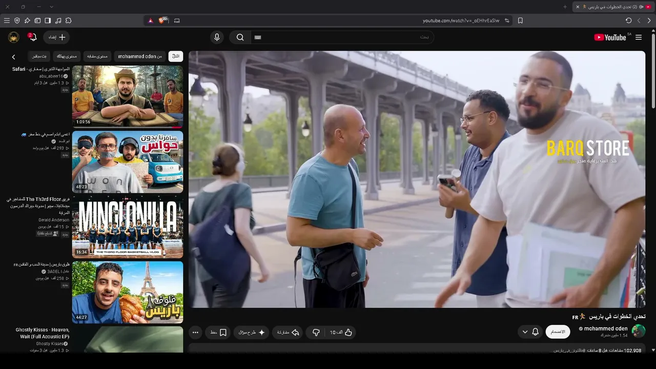Open site settings icon in address bar
Screen dimensions: 656x369
pos(507,20)
